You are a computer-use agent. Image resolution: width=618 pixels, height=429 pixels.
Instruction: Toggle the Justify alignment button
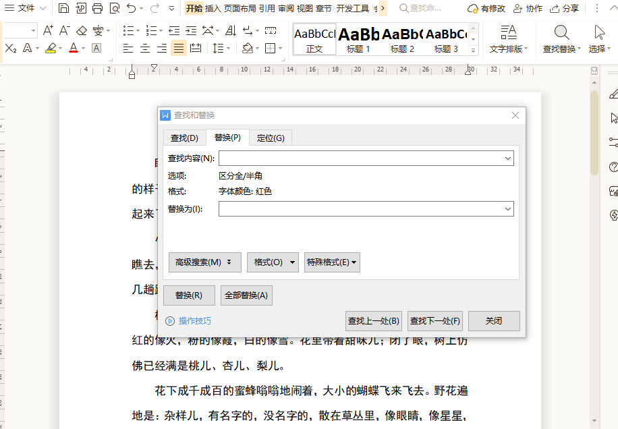[x=179, y=49]
